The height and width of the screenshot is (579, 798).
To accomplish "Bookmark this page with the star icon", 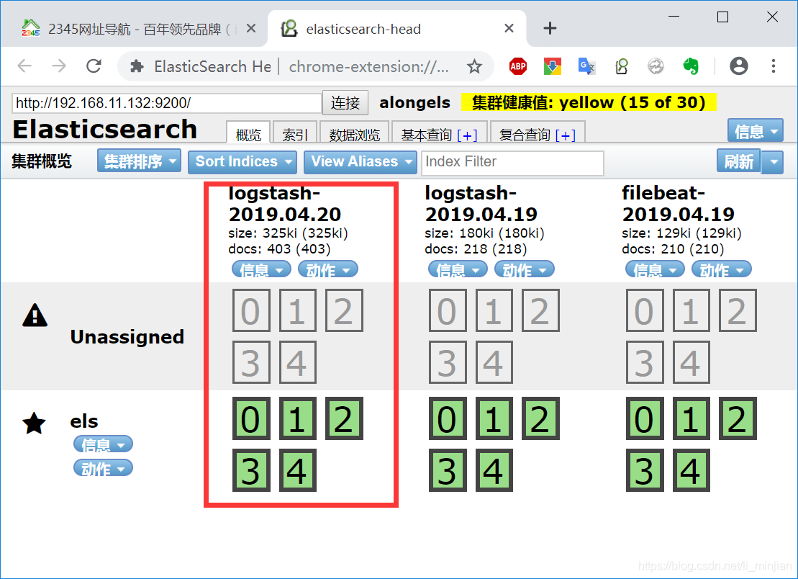I will [474, 66].
